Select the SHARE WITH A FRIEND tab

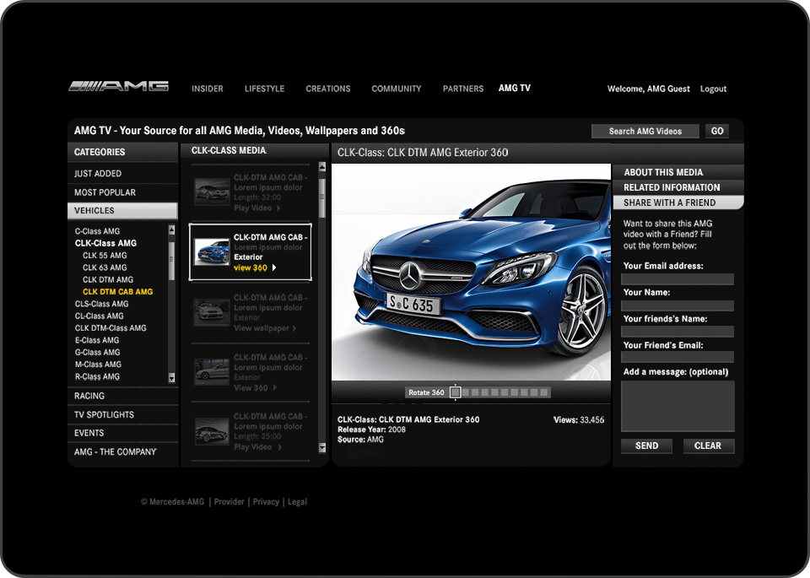[x=678, y=203]
